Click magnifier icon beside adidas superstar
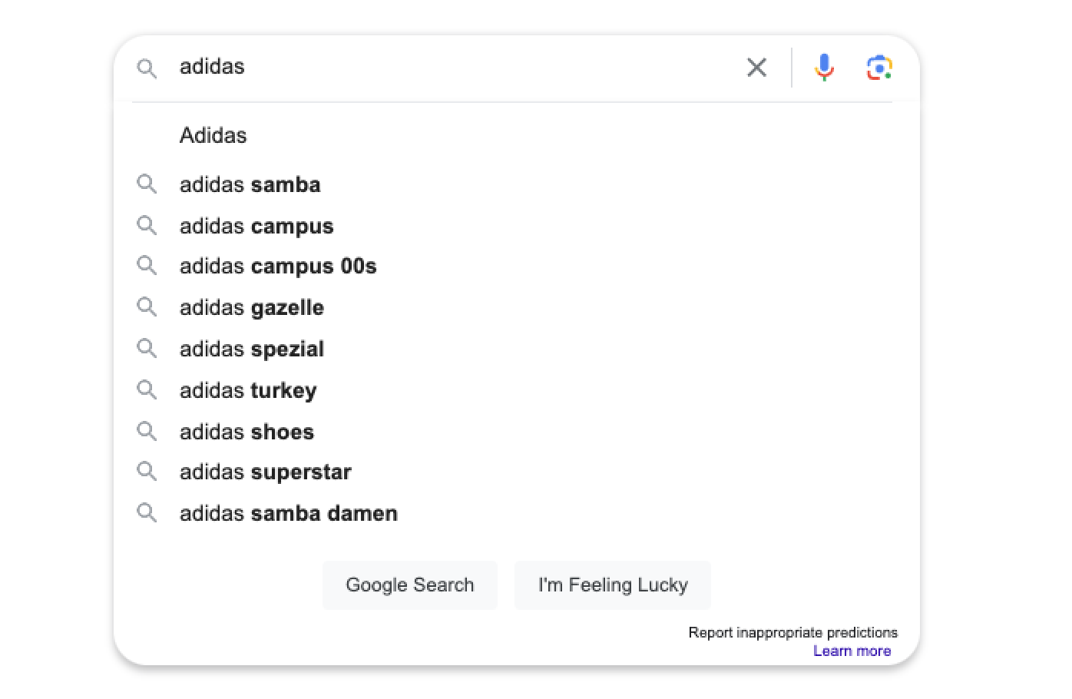1072x699 pixels. click(x=147, y=472)
